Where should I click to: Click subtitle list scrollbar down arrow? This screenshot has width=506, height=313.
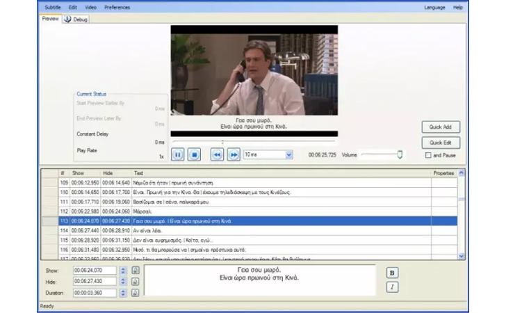pos(461,256)
